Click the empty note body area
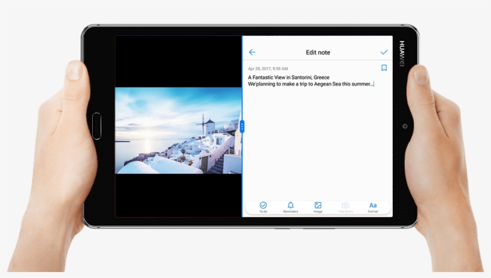 pyautogui.click(x=317, y=144)
